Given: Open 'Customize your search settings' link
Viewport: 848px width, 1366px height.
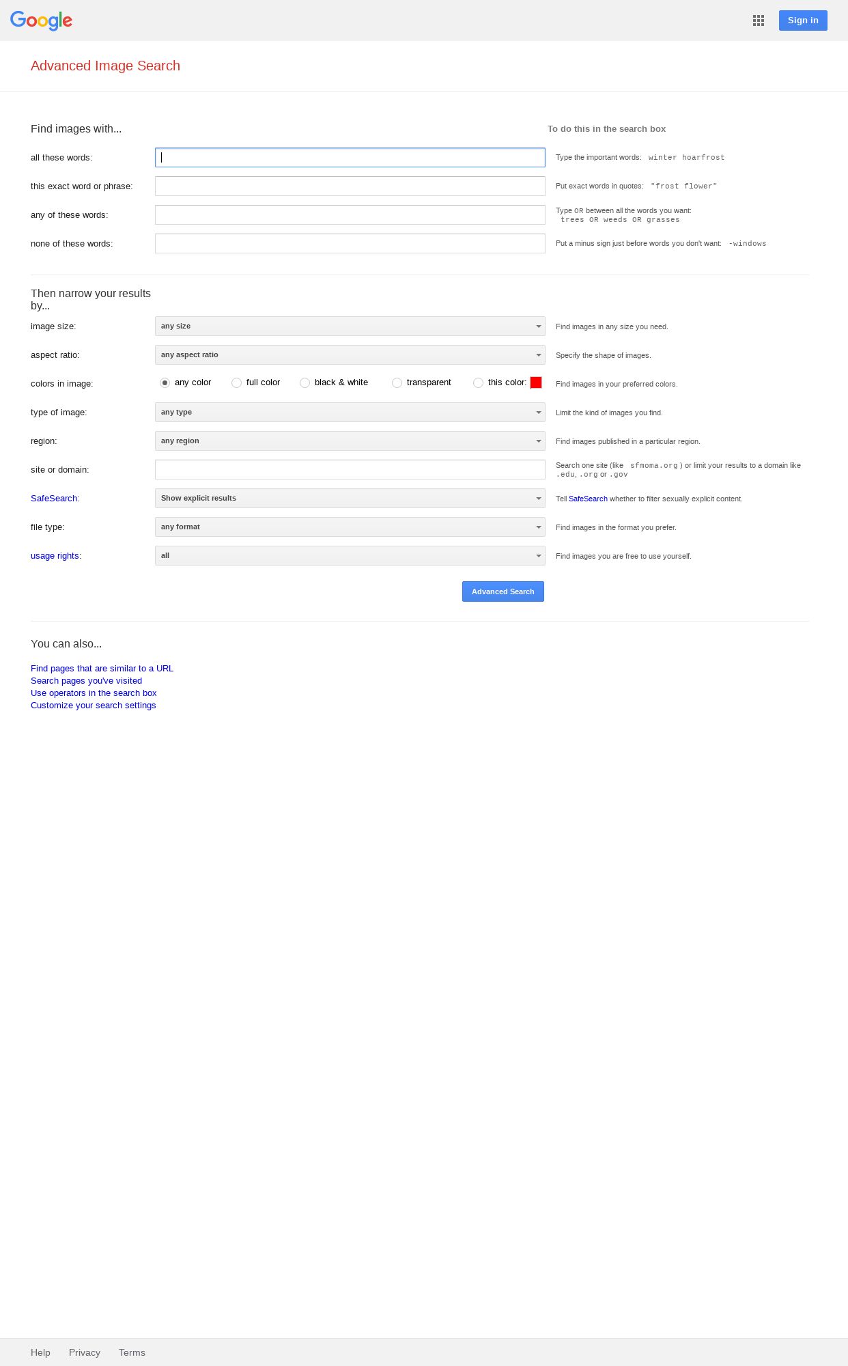Looking at the screenshot, I should click(x=93, y=706).
